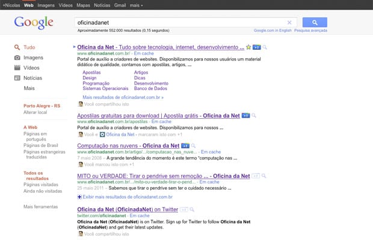Select Vídeos in the top bar

(x=66, y=5)
